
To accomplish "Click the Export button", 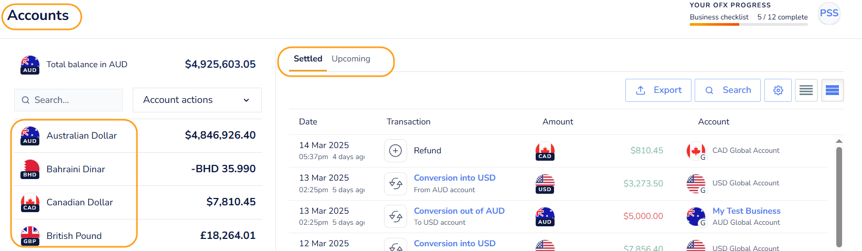I will point(658,90).
